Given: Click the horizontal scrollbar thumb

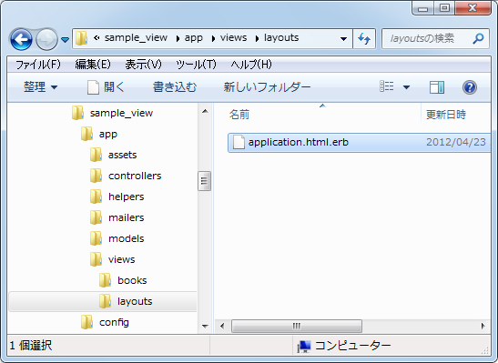Looking at the screenshot, I should pyautogui.click(x=297, y=327).
